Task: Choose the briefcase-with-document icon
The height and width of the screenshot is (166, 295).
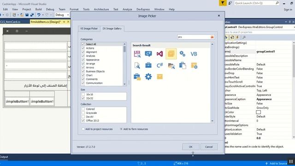Action: pos(183,65)
